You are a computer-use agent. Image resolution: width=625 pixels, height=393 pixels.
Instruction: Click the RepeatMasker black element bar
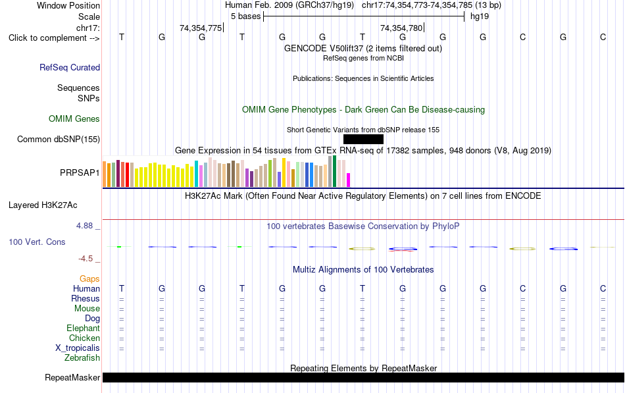[363, 377]
